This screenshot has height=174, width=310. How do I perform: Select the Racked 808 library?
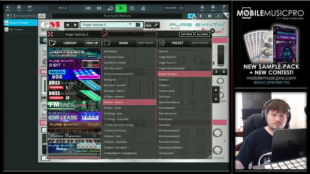coord(74,74)
